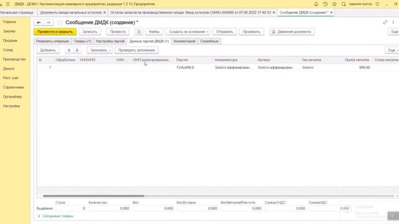The height and width of the screenshot is (224, 399).
Task: Open Справочники section
Action: coord(14,87)
